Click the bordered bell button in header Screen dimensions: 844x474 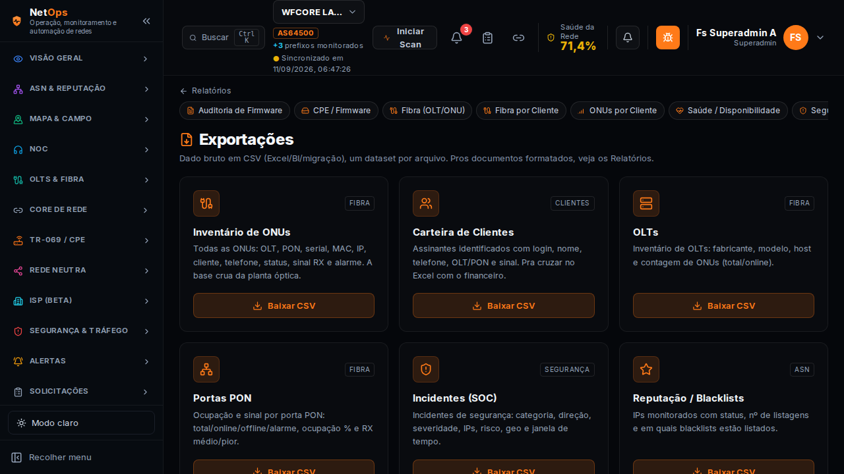(x=628, y=38)
